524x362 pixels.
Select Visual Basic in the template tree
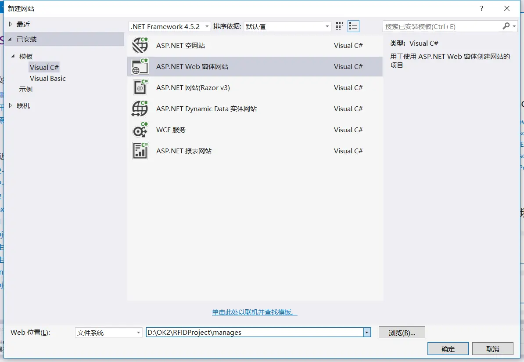click(48, 78)
